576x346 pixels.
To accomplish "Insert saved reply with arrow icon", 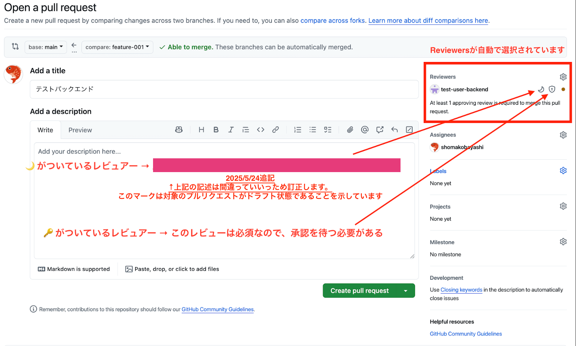I will (x=394, y=130).
